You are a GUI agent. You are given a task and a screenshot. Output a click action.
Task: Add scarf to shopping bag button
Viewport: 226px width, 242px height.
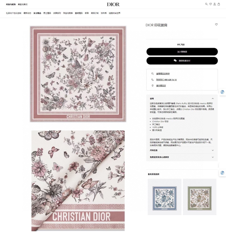coord(182,52)
